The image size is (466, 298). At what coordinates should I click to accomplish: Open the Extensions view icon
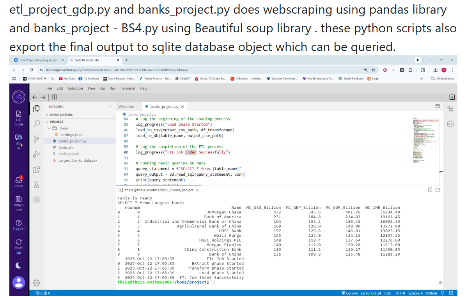[36, 169]
